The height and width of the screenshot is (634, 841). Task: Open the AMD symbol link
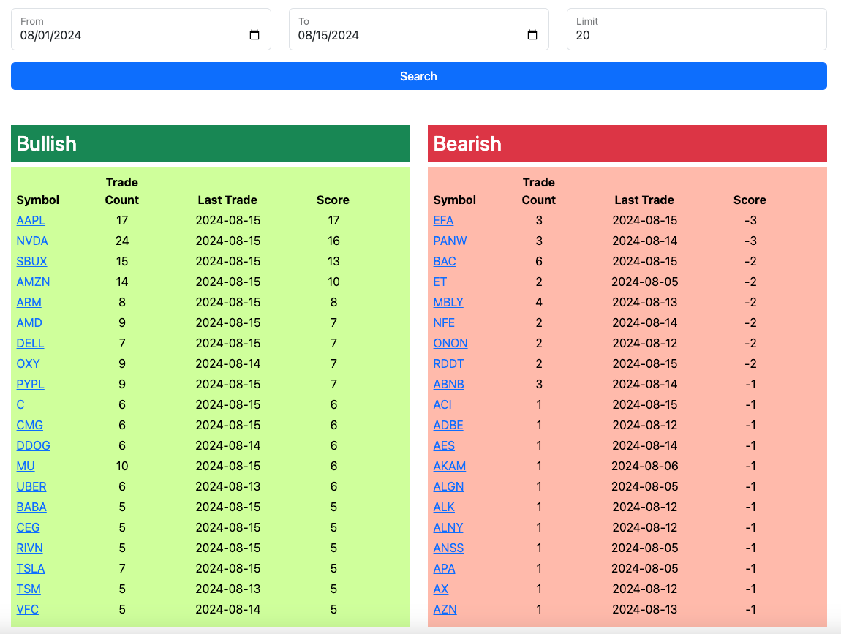(x=29, y=323)
